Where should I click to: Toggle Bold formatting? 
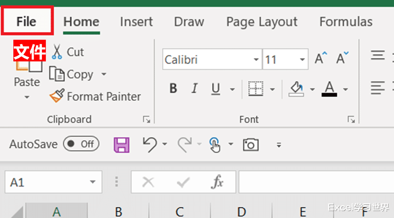(173, 89)
